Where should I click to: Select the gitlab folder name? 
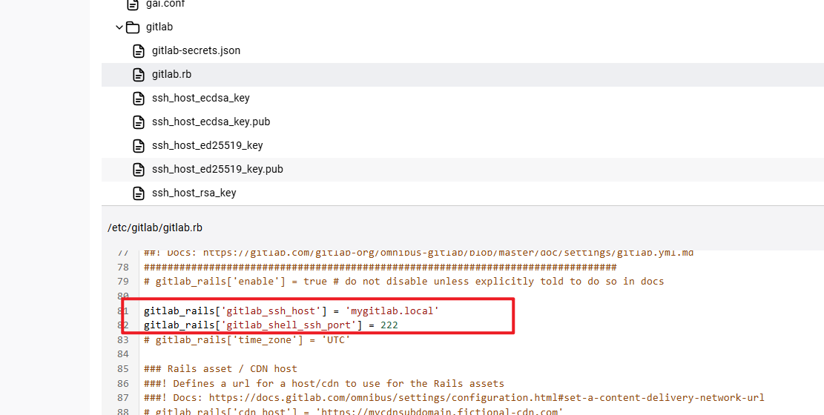coord(159,27)
